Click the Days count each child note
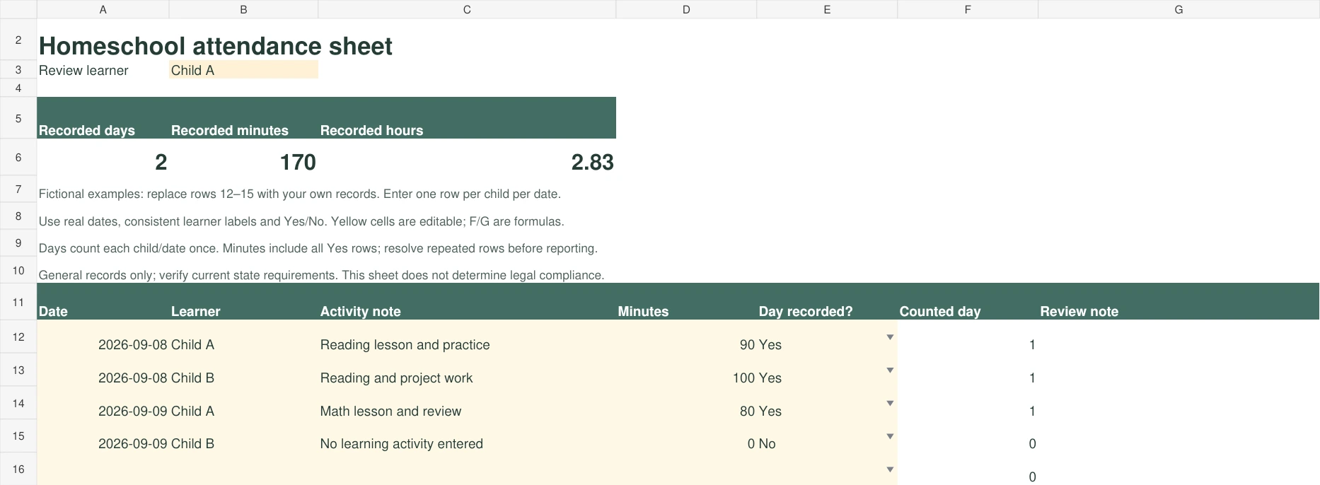This screenshot has width=1320, height=485. pos(318,248)
